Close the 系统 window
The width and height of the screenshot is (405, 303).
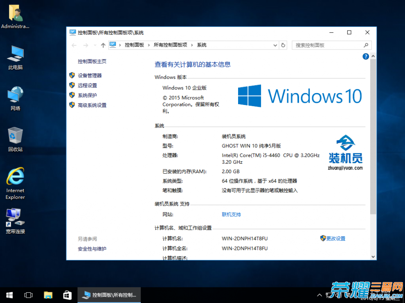point(367,33)
